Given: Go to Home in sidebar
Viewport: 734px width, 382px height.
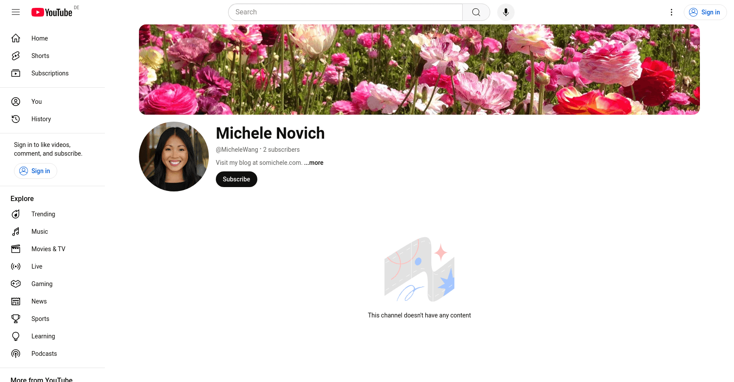Looking at the screenshot, I should click(x=39, y=38).
